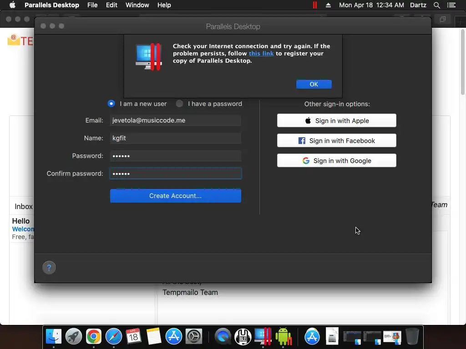Image resolution: width=466 pixels, height=349 pixels.
Task: Click the tabs overview icon in browser toolbar
Action: 443,19
